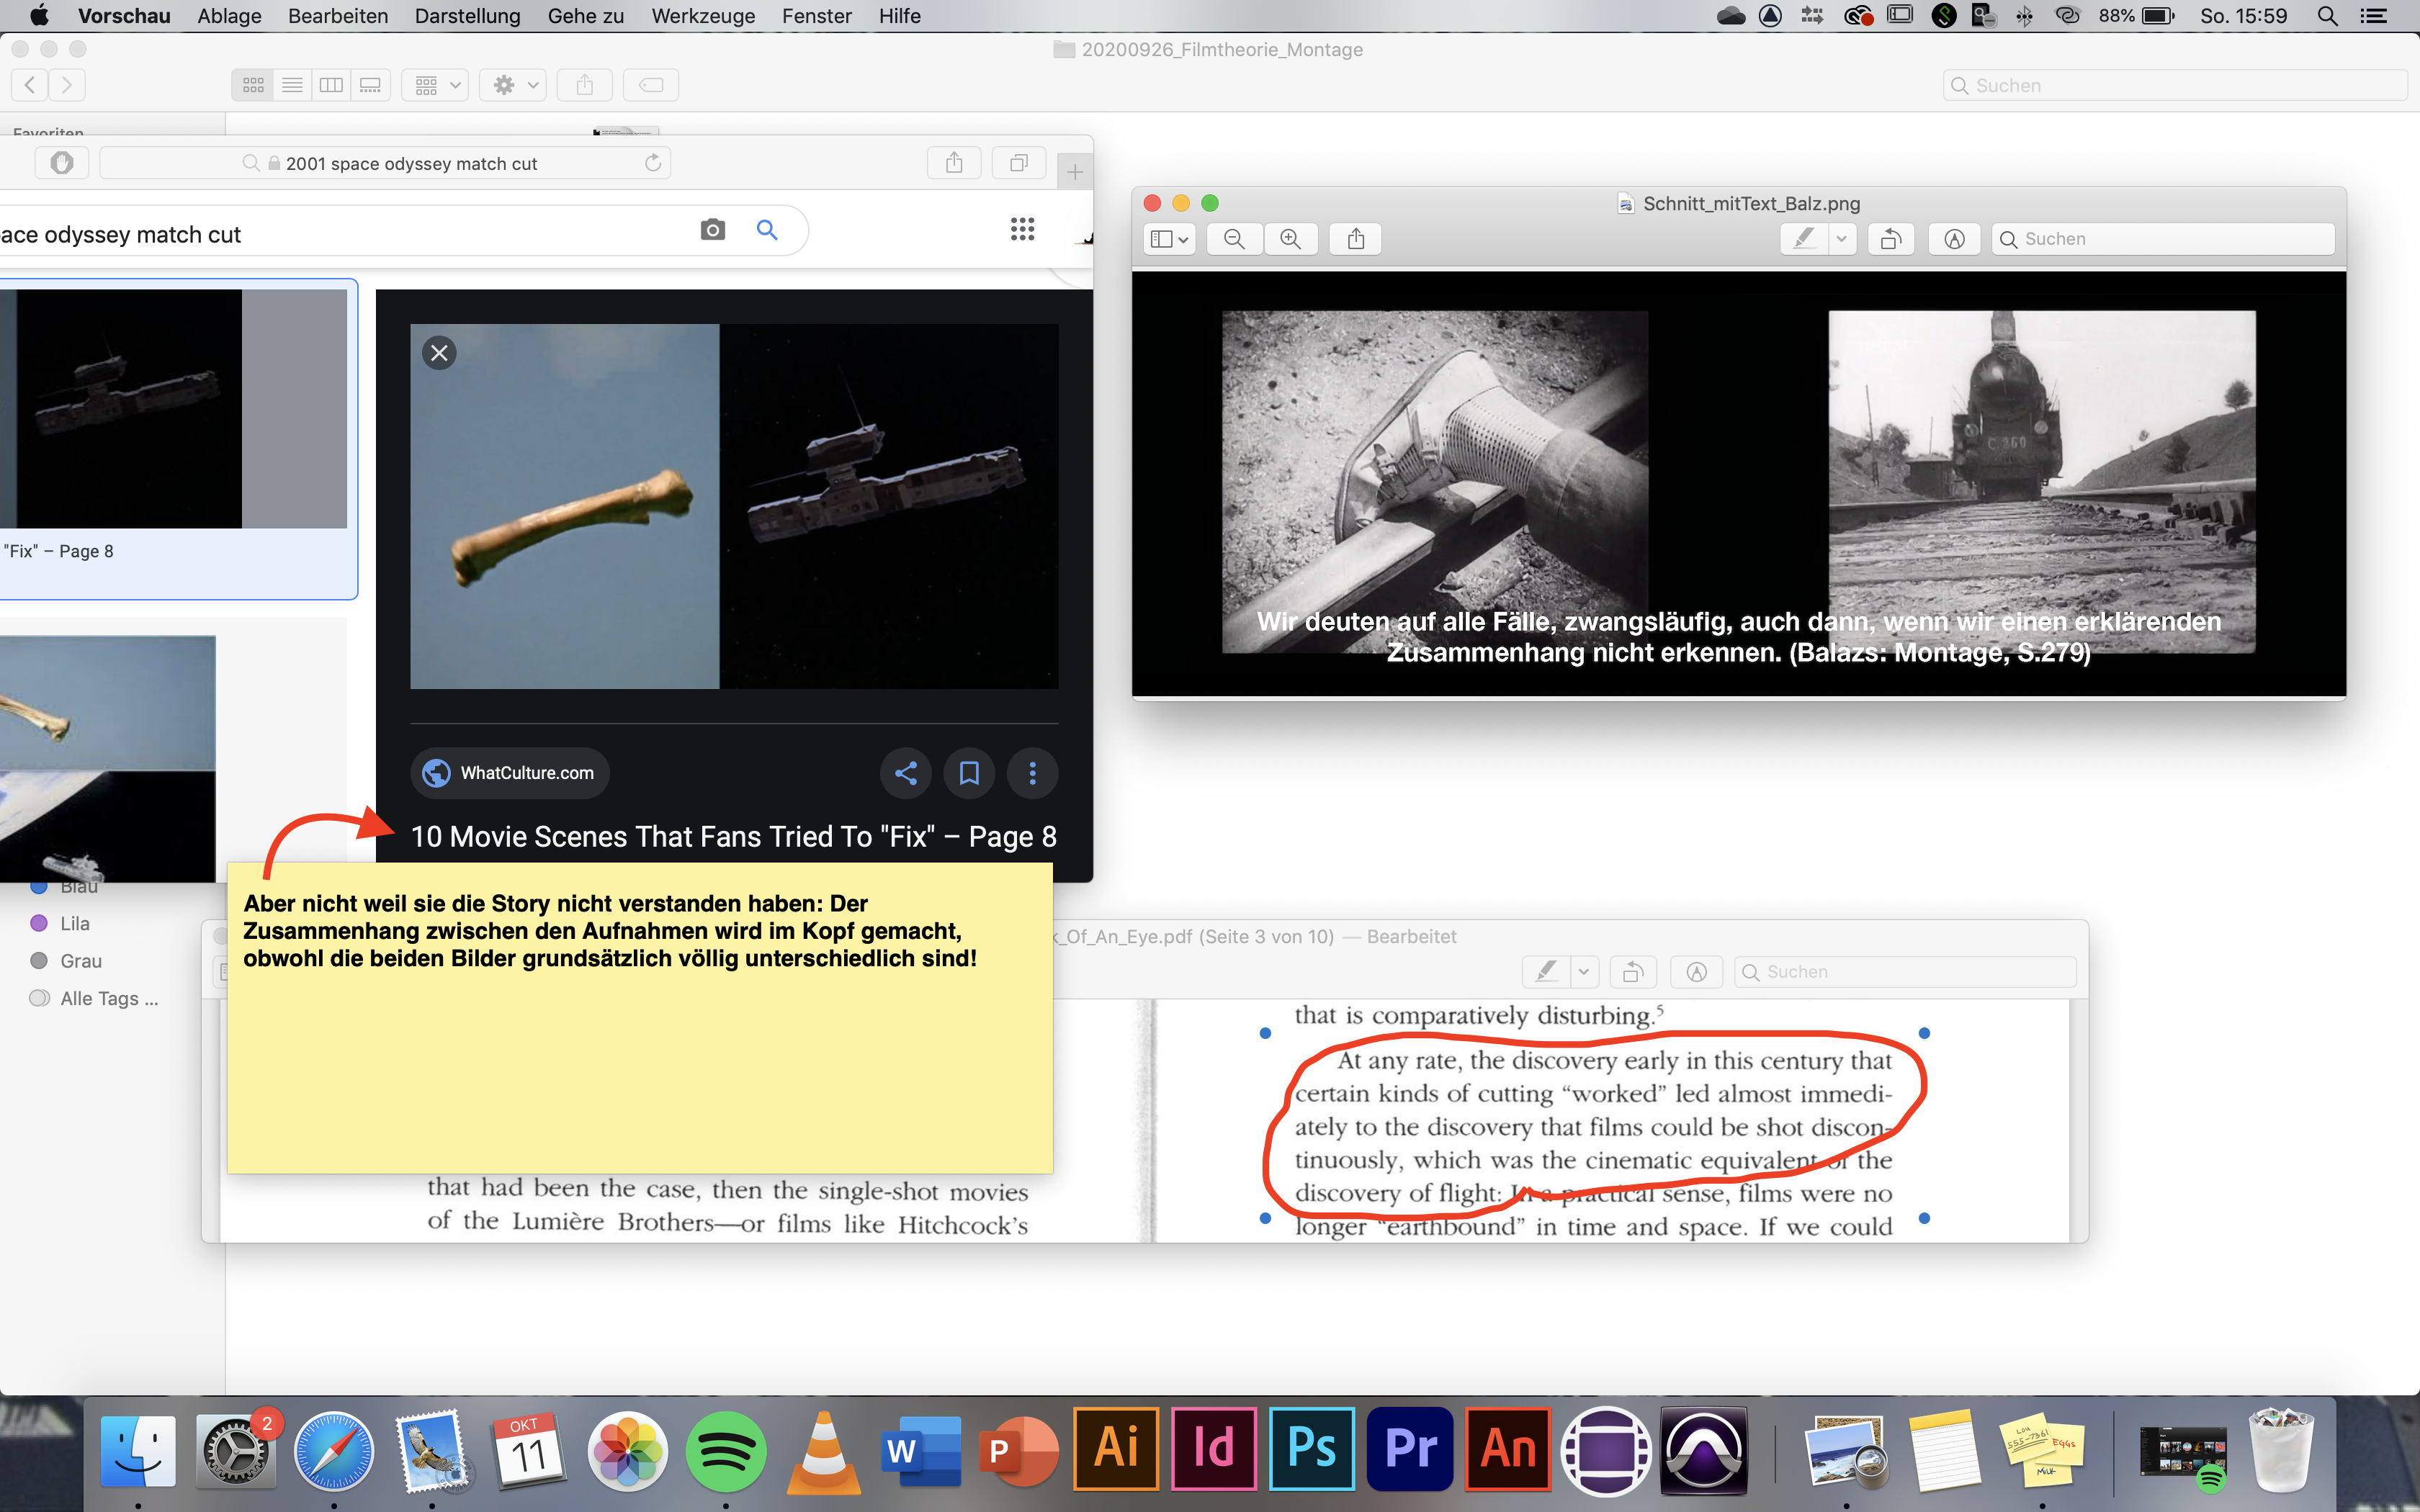Click the bookmark save icon under the bone image
This screenshot has height=1512, width=2420.
click(x=969, y=773)
